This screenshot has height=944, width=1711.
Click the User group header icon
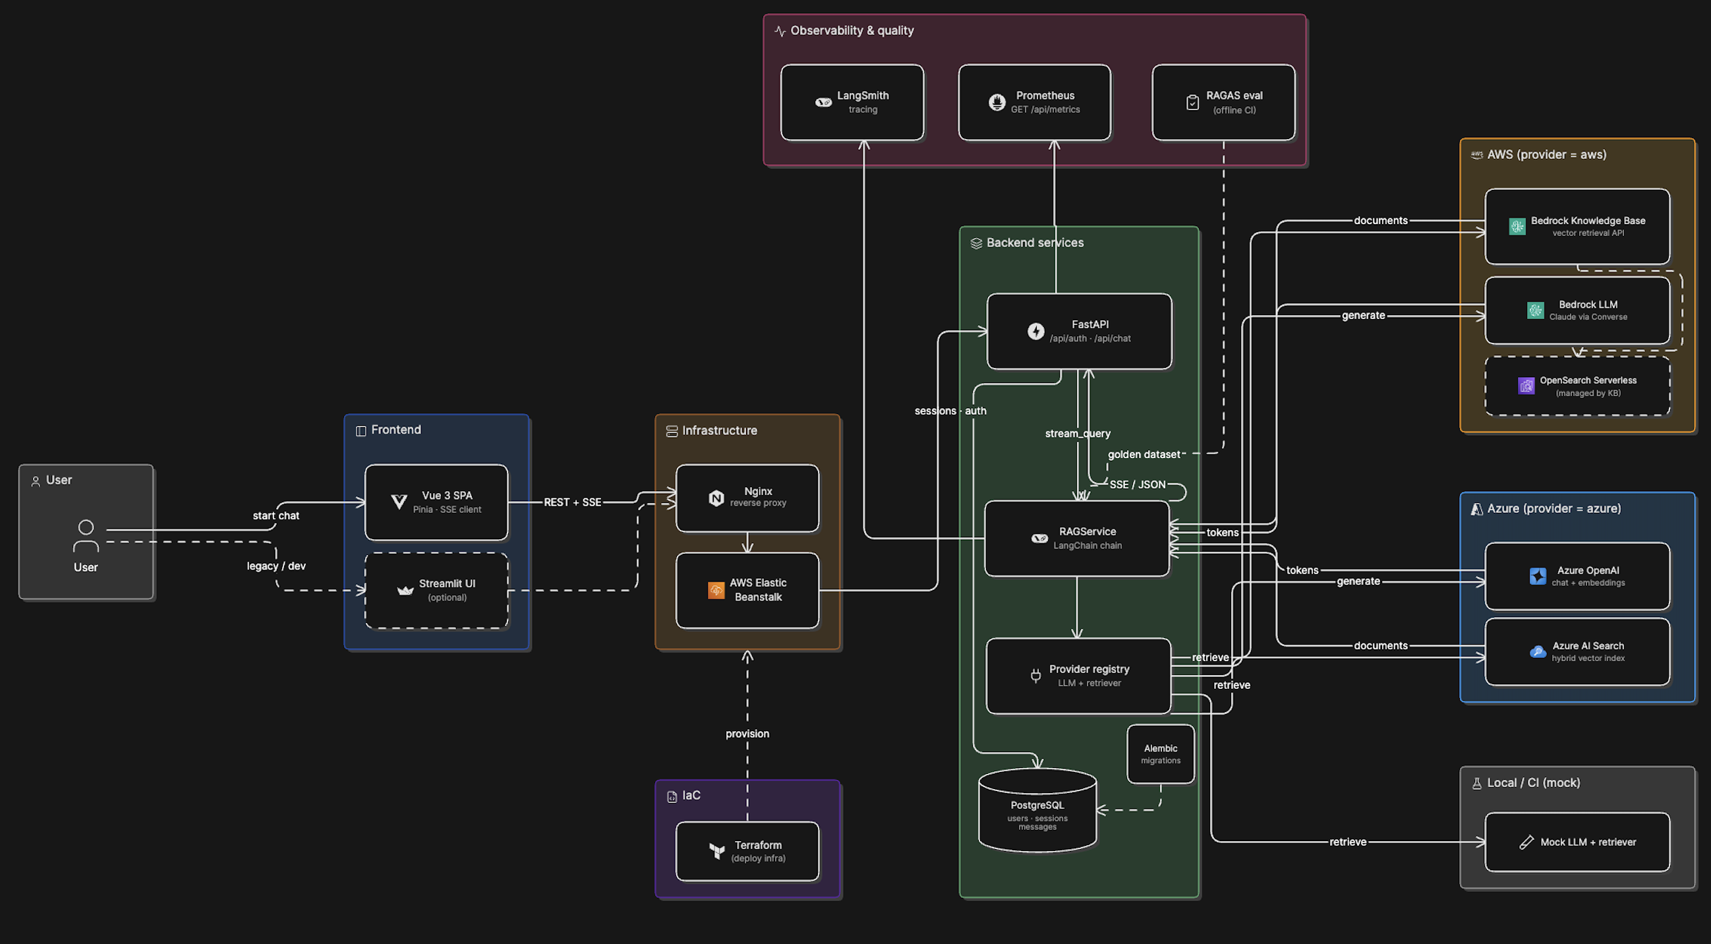(x=36, y=481)
